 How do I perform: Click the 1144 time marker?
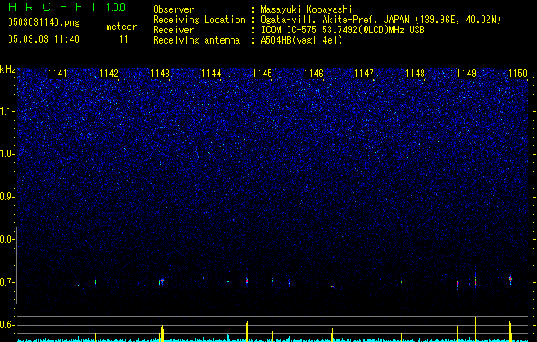[x=212, y=74]
